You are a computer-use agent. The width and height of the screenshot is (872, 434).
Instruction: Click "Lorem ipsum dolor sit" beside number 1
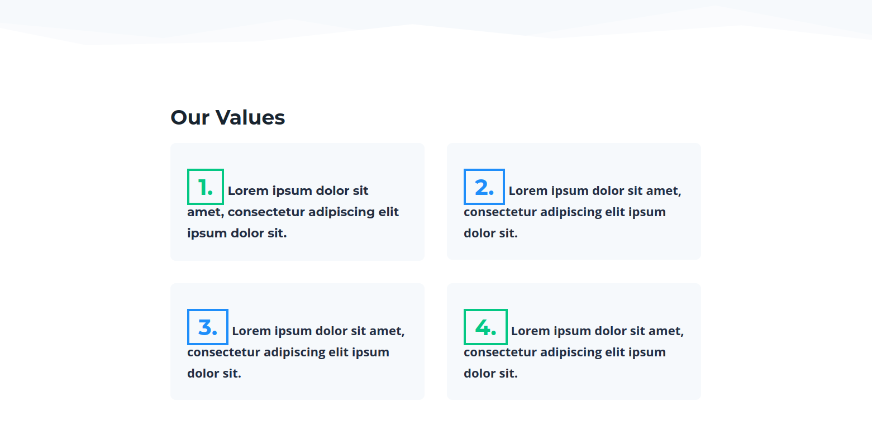[x=298, y=191]
